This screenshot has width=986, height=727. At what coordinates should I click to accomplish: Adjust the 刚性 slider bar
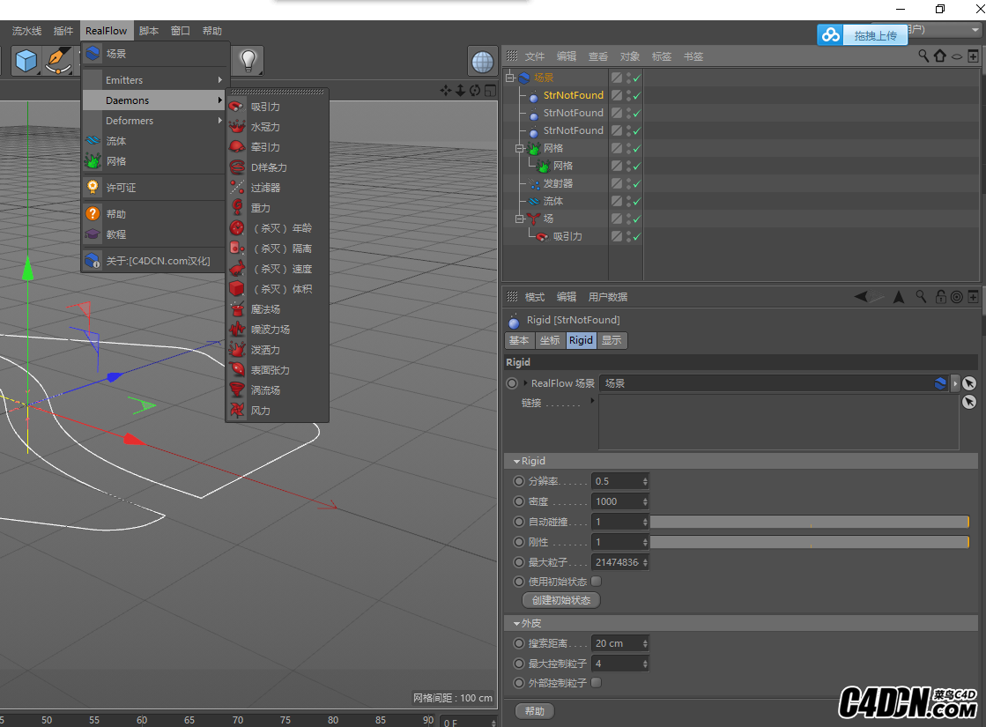809,541
